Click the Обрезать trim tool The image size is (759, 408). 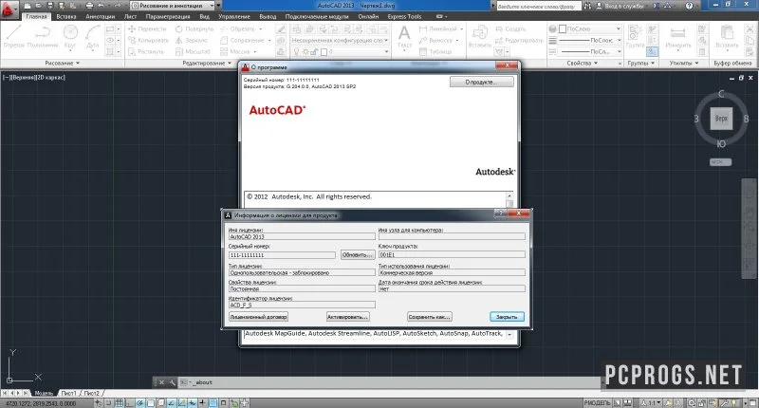[x=238, y=29]
